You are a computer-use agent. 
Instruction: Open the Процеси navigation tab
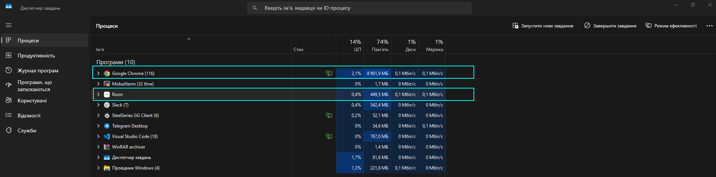(x=45, y=40)
